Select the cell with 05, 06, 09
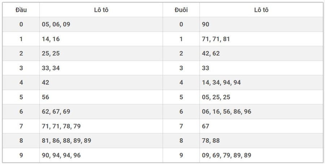325x165 pixels. [56, 24]
